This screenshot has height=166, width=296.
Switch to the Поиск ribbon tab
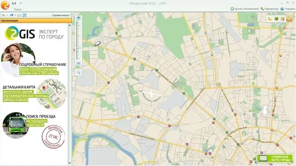(x=18, y=9)
